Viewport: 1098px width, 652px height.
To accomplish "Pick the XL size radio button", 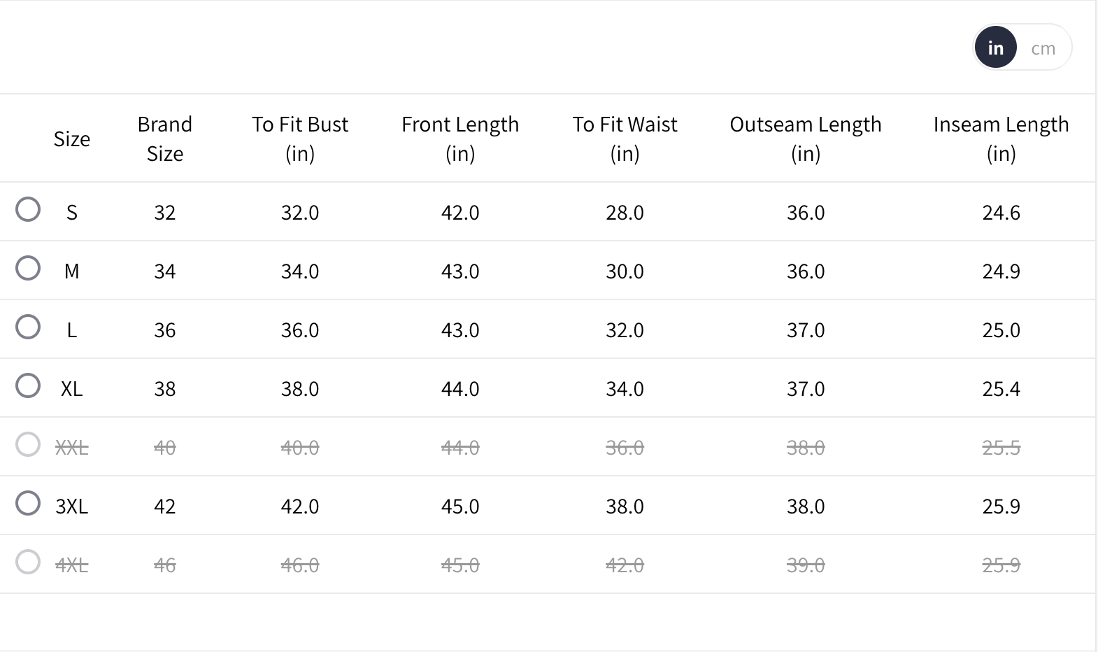I will coord(28,385).
